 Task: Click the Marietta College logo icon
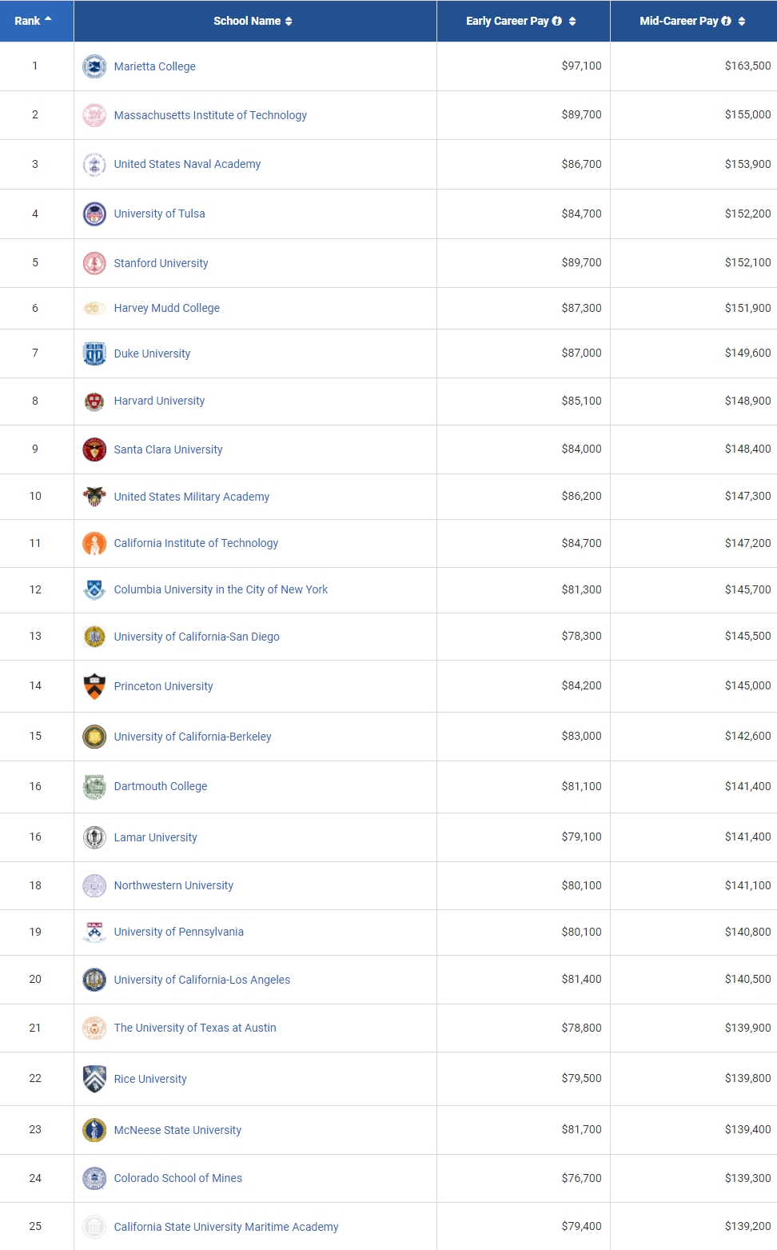(94, 66)
